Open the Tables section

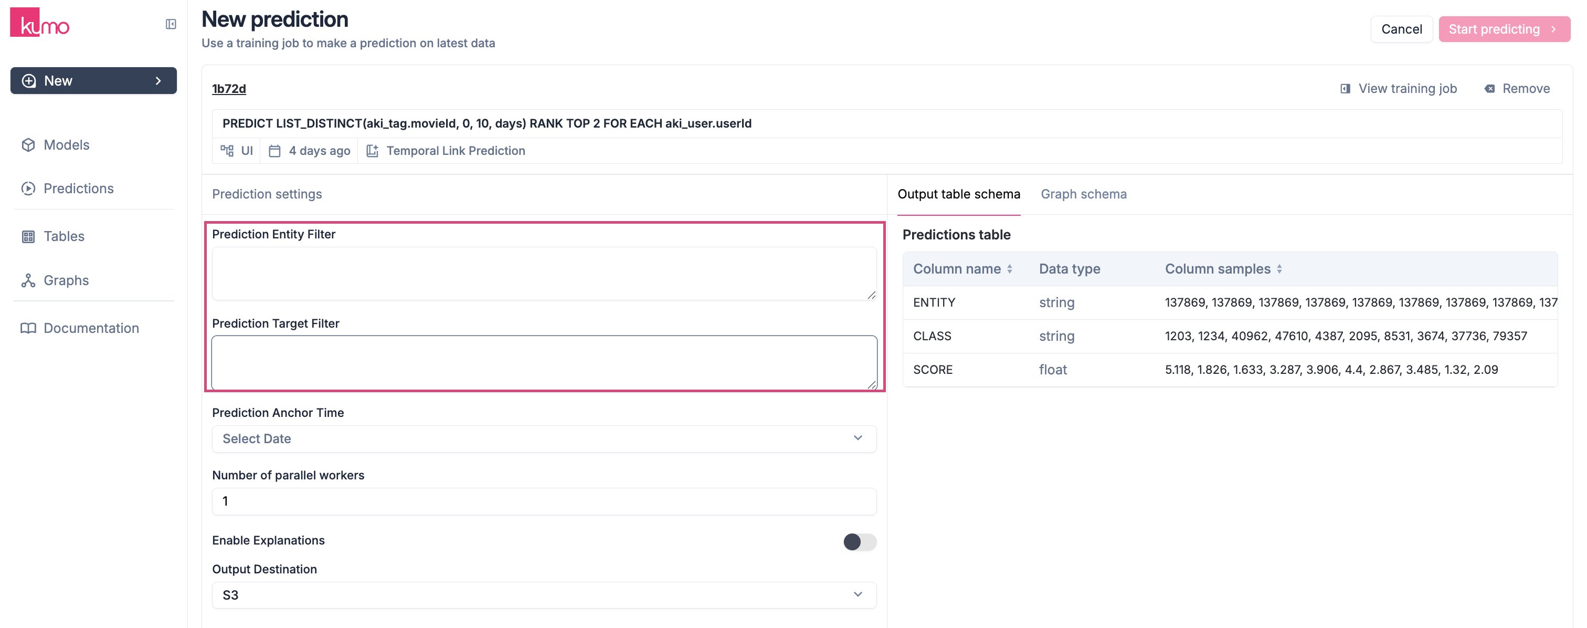click(x=64, y=237)
